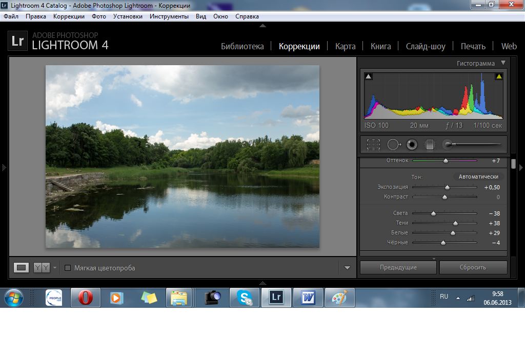525x353 pixels.
Task: Activate the Spot Removal tool
Action: pyautogui.click(x=393, y=145)
